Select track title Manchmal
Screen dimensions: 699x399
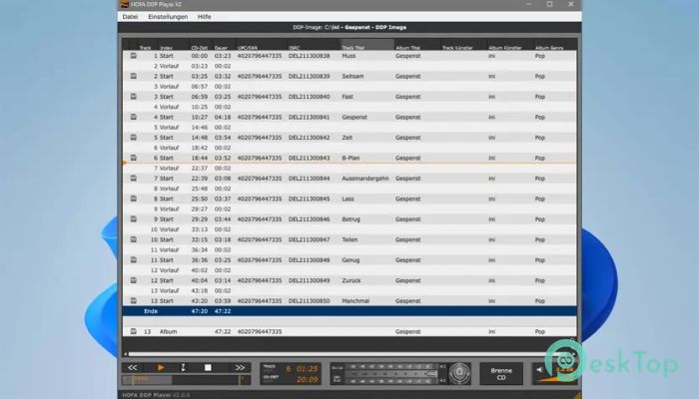(355, 301)
